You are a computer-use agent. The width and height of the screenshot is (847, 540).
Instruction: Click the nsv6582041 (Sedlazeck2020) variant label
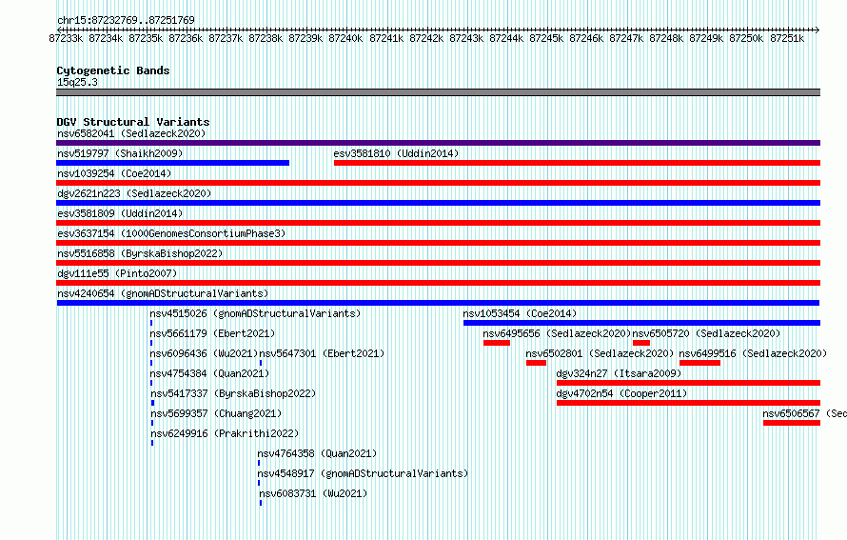[131, 133]
